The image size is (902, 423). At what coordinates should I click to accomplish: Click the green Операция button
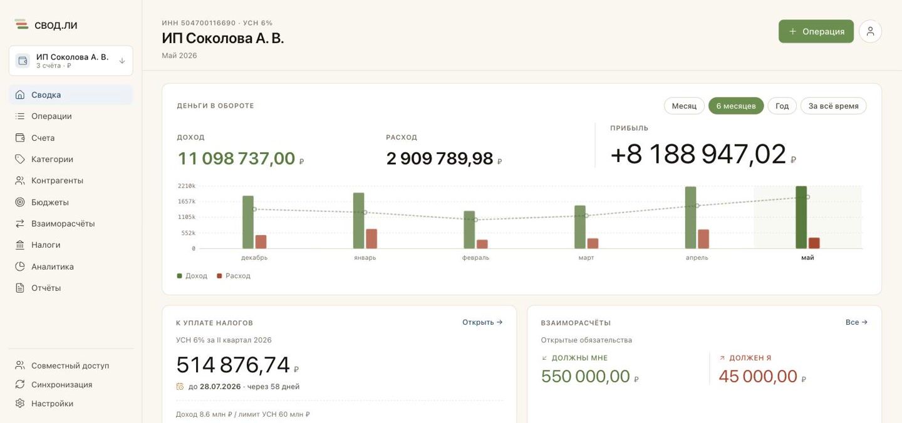[x=816, y=31]
